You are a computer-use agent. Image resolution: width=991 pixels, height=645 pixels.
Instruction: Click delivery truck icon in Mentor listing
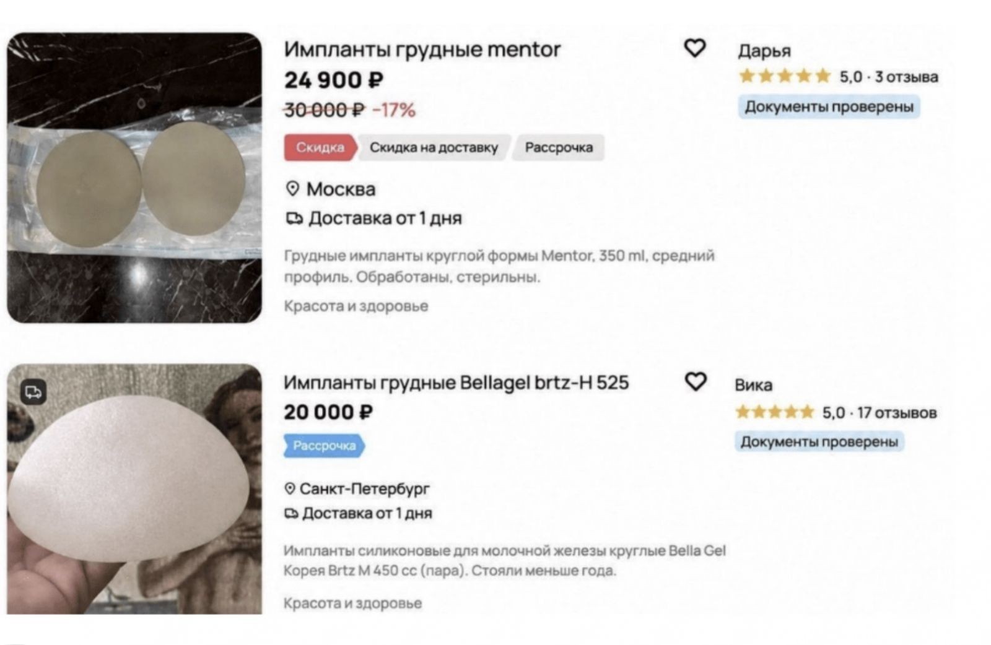tap(294, 218)
